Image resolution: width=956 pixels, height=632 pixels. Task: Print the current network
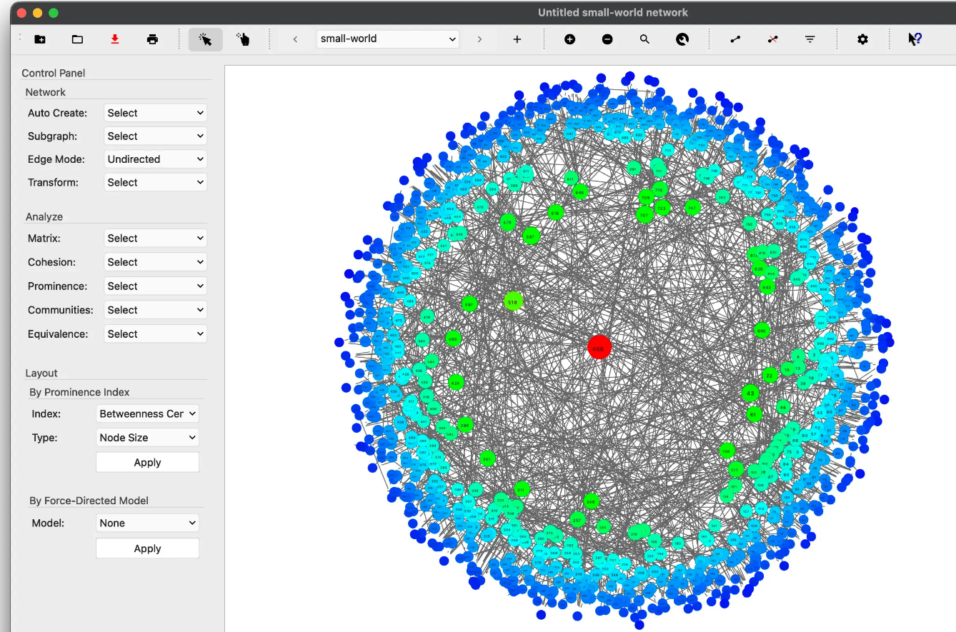[152, 39]
